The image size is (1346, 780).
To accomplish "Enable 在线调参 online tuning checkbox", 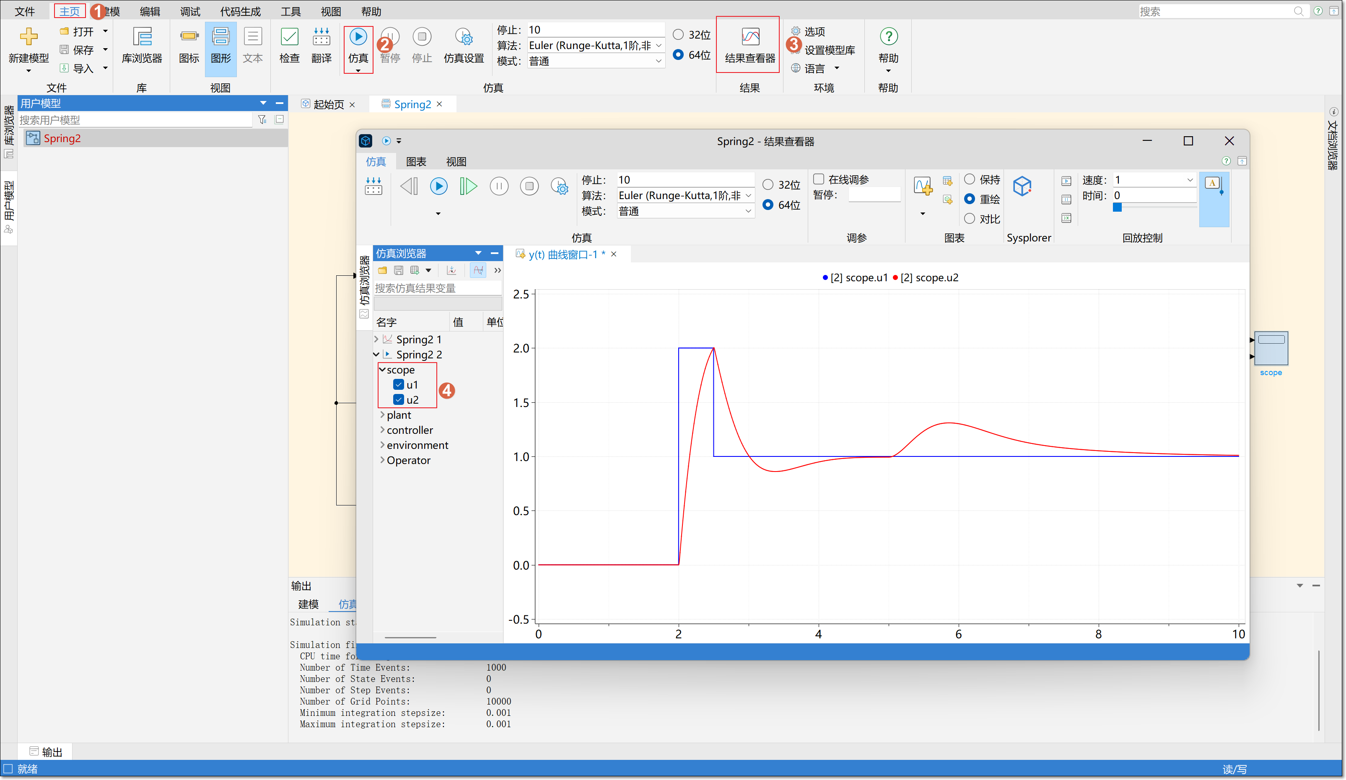I will click(818, 179).
